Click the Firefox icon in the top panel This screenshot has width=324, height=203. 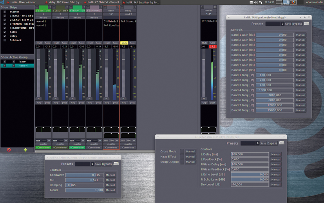[x=293, y=2]
